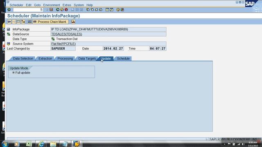This screenshot has width=262, height=147.
Task: Click the SAP menu icon top-left corner
Action: (8, 2)
